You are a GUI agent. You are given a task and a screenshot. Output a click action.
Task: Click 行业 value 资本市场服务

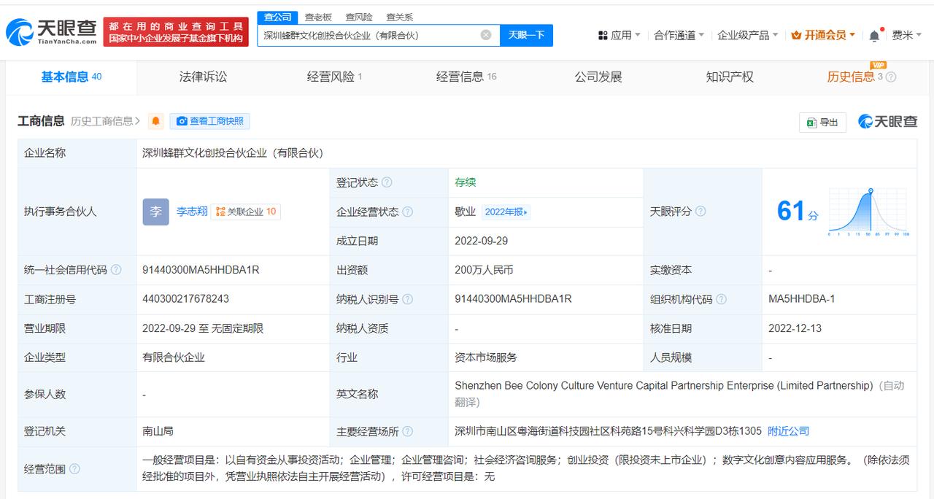[485, 357]
